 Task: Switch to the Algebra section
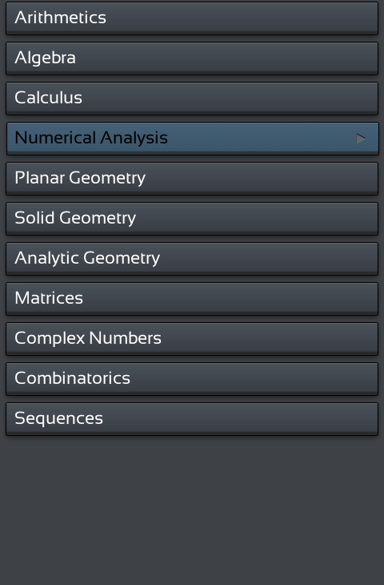[192, 58]
